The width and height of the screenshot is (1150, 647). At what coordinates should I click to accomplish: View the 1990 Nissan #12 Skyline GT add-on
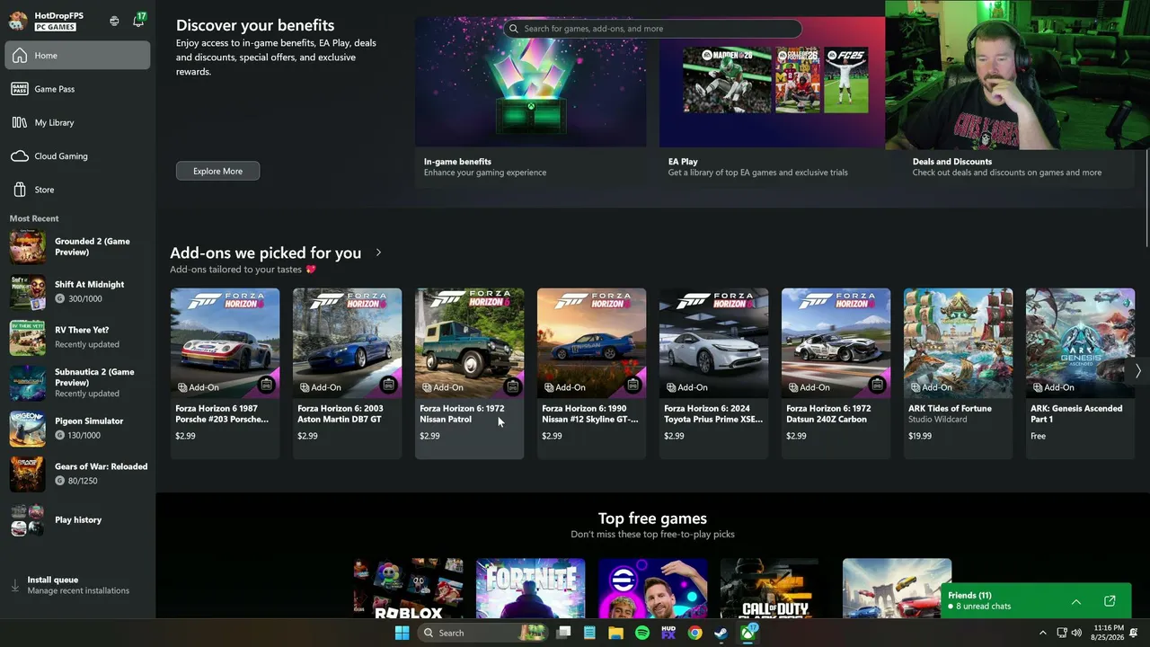point(591,373)
